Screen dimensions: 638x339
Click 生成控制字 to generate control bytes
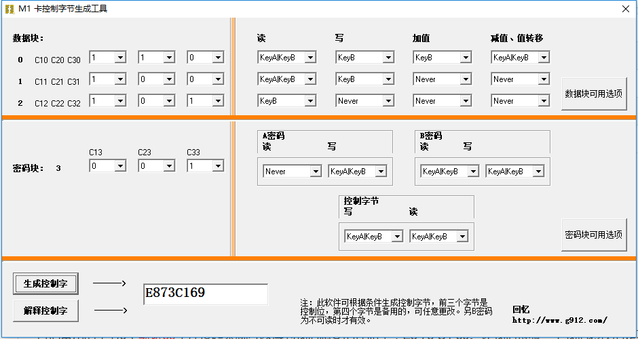point(45,283)
